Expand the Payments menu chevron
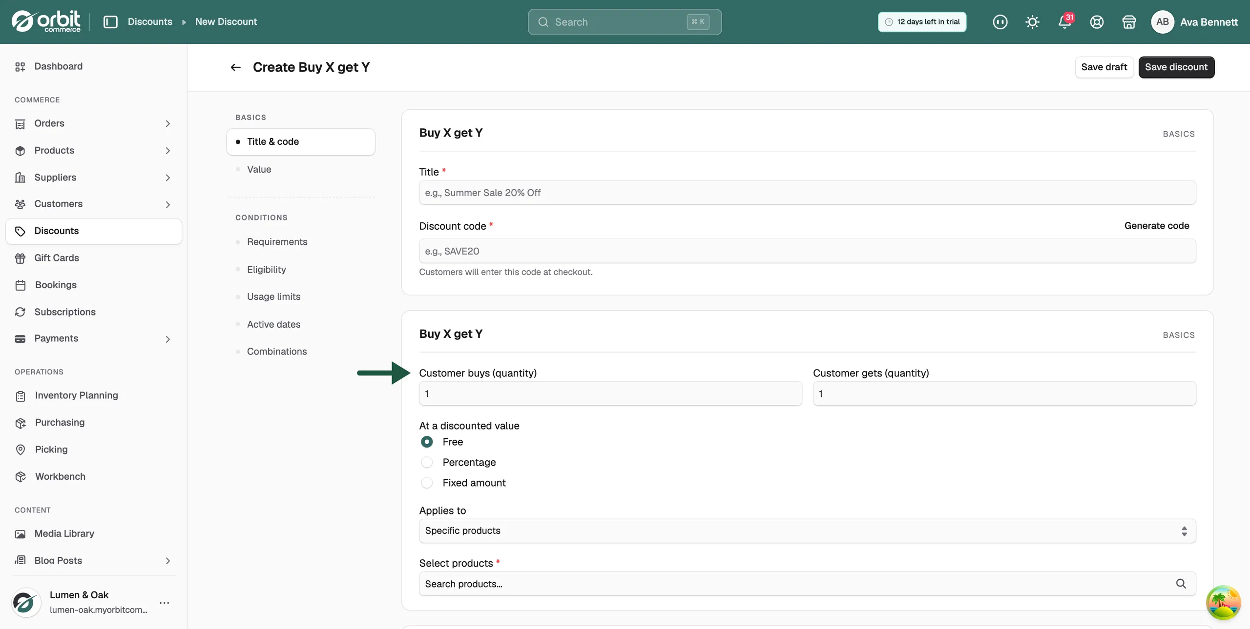 click(167, 339)
